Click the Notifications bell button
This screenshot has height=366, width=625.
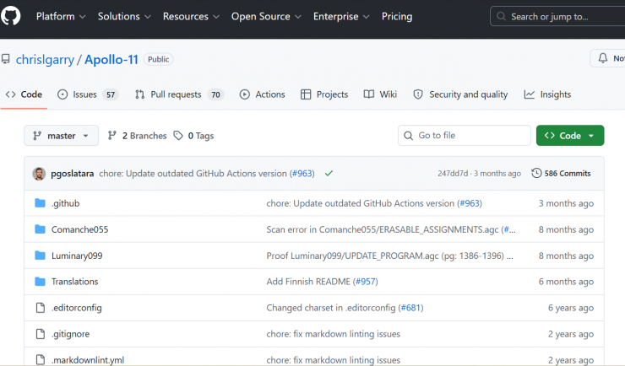pyautogui.click(x=607, y=58)
